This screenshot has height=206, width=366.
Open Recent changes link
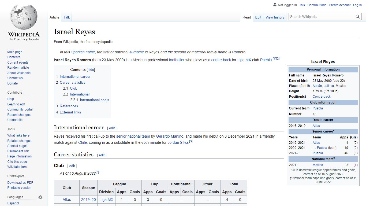point(19,115)
